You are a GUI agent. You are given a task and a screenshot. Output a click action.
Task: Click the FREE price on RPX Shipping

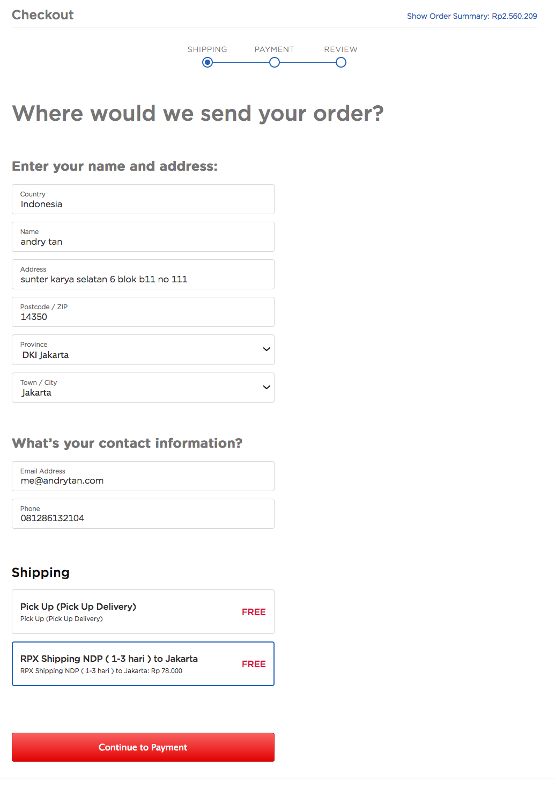point(254,664)
